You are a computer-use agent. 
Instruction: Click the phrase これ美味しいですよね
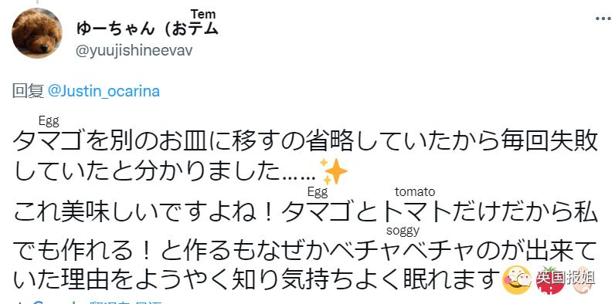point(135,213)
